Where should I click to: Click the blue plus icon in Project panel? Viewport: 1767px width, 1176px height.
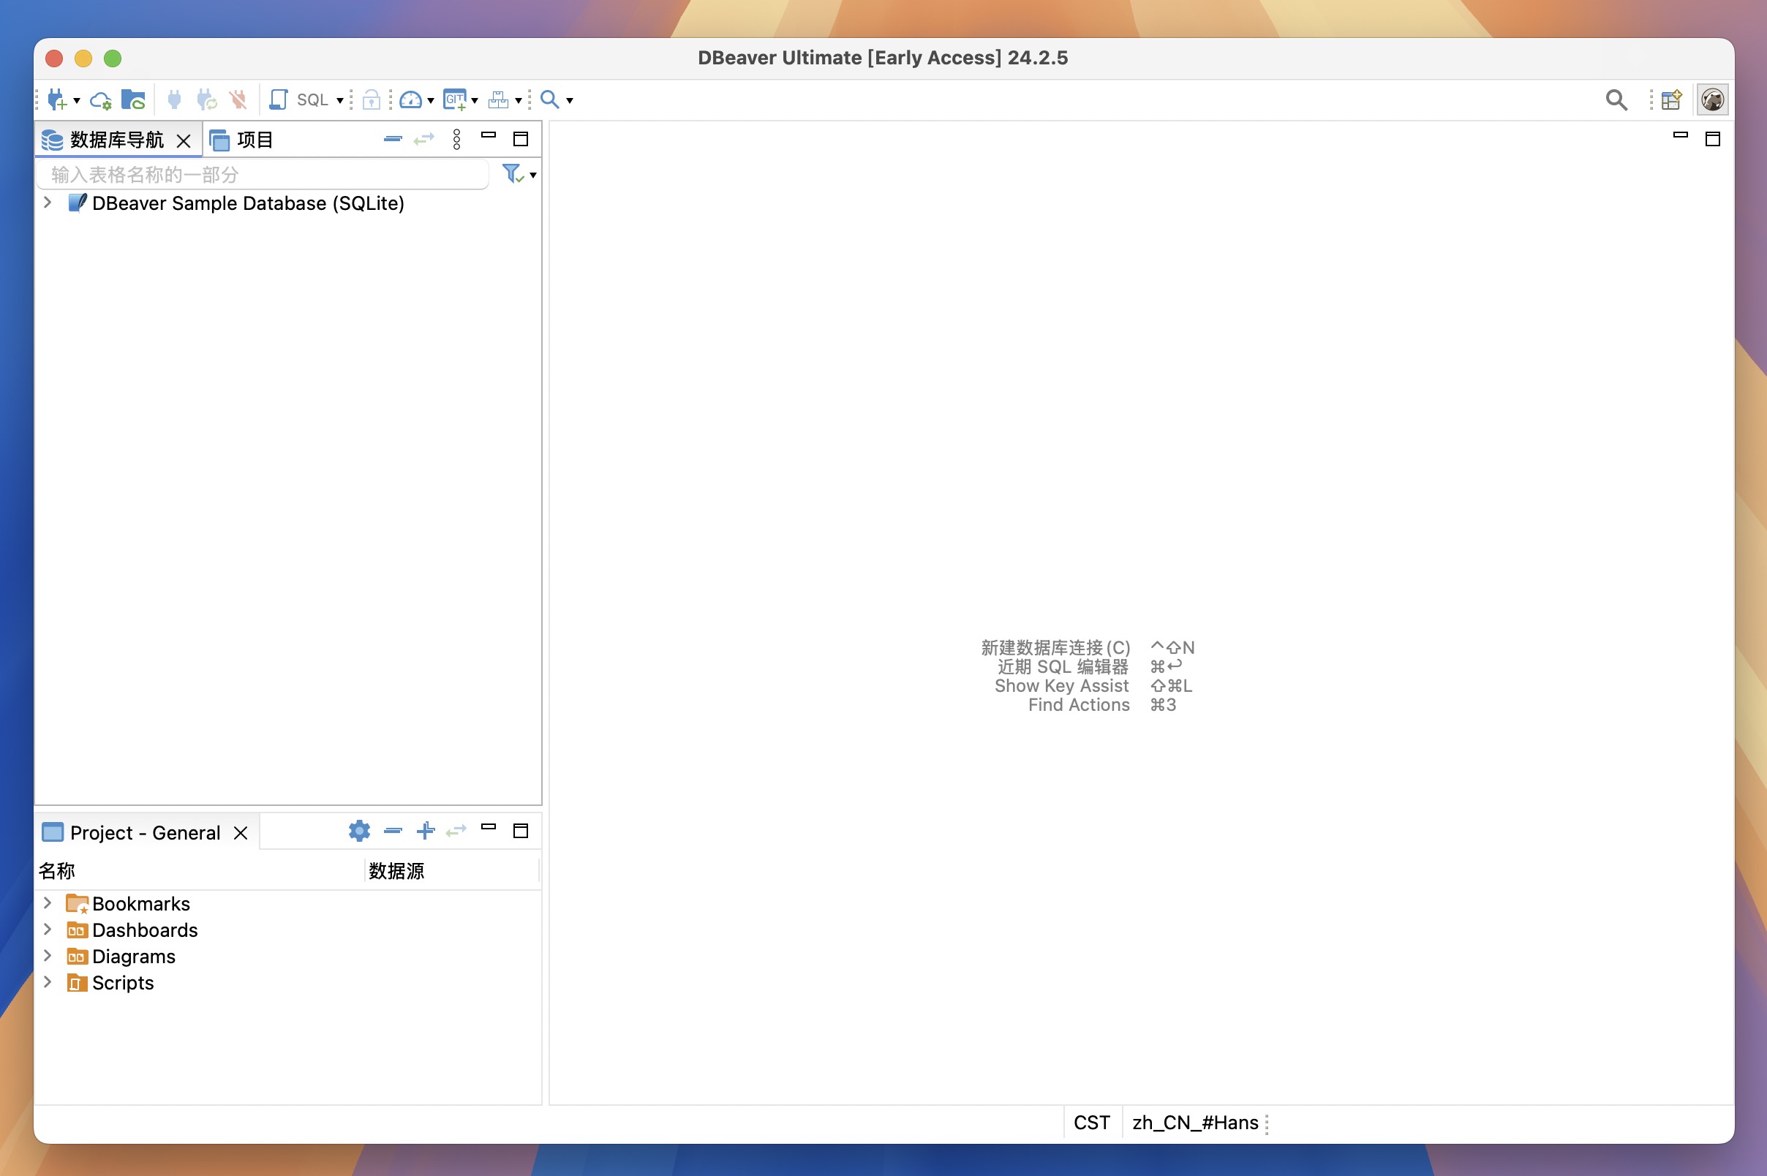(x=425, y=830)
